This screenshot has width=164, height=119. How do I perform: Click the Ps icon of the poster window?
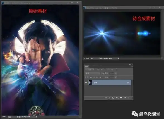[3, 3]
